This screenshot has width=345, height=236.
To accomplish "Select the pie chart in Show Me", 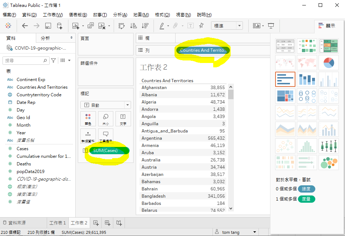I will (x=329, y=63).
